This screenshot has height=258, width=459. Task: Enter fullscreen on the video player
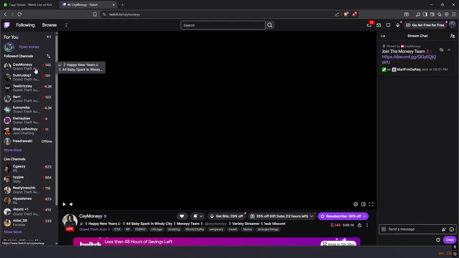(371, 204)
